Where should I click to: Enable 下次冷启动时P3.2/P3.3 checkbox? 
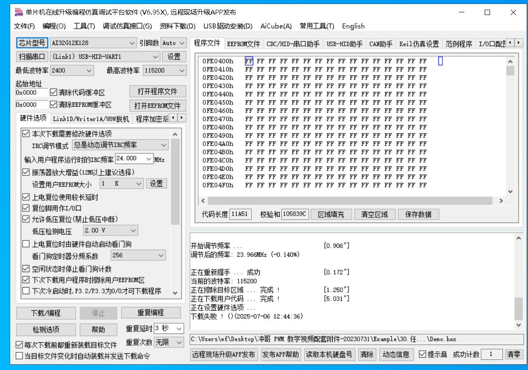click(26, 291)
